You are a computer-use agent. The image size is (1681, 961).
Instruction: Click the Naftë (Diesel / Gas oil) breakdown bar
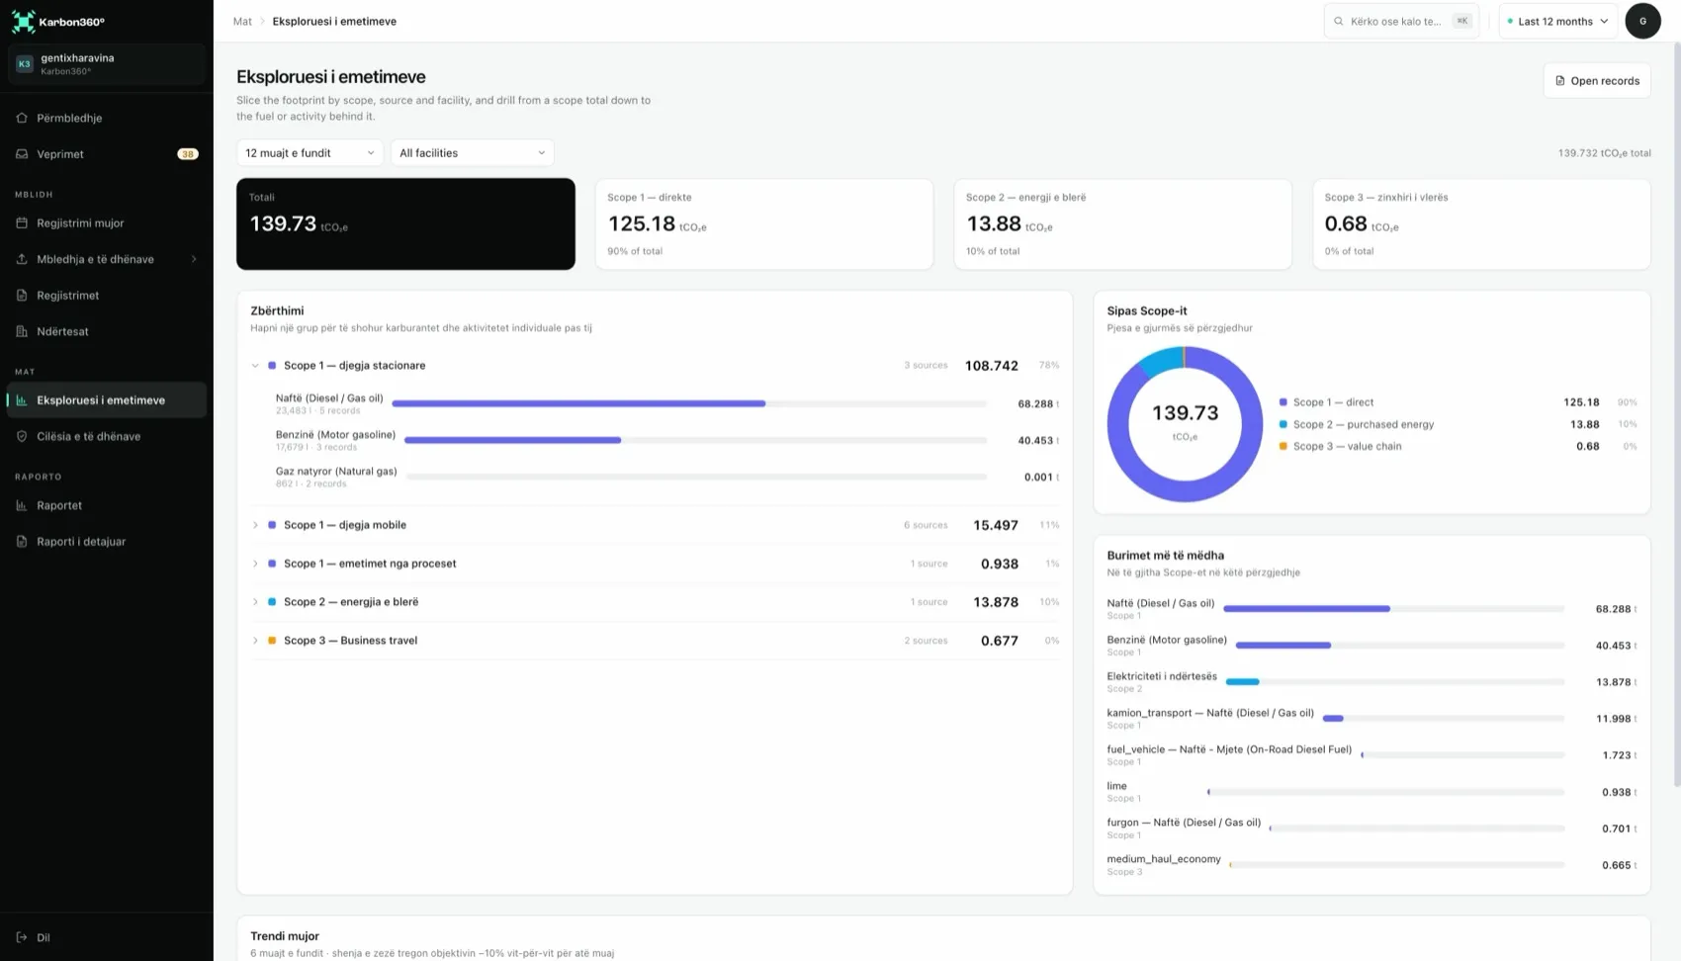(689, 403)
